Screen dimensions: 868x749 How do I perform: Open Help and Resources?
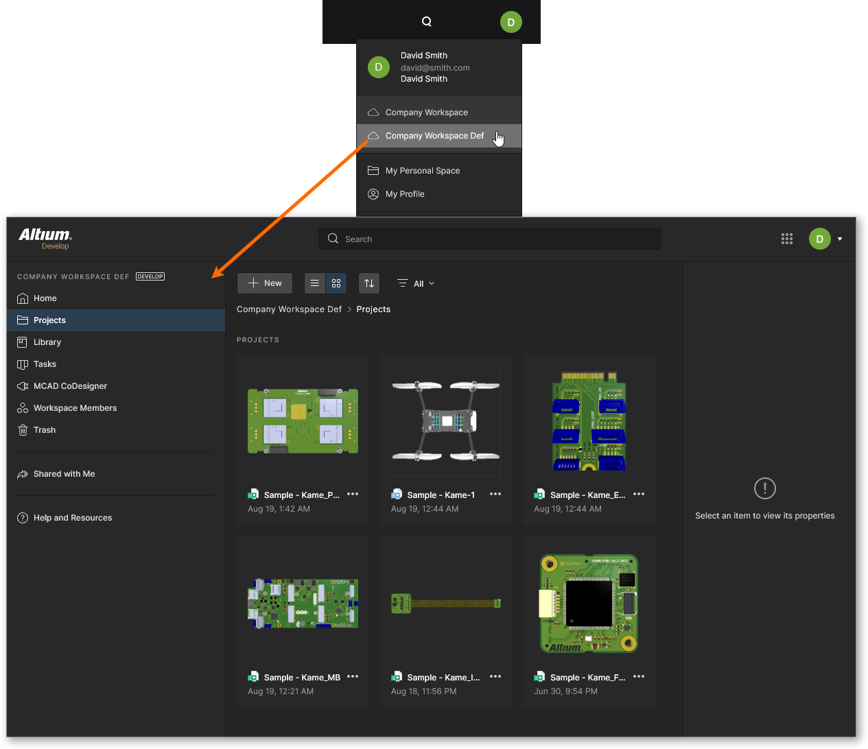(116, 518)
